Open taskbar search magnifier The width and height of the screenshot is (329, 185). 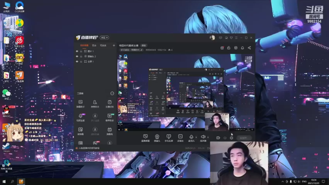click(x=12, y=182)
